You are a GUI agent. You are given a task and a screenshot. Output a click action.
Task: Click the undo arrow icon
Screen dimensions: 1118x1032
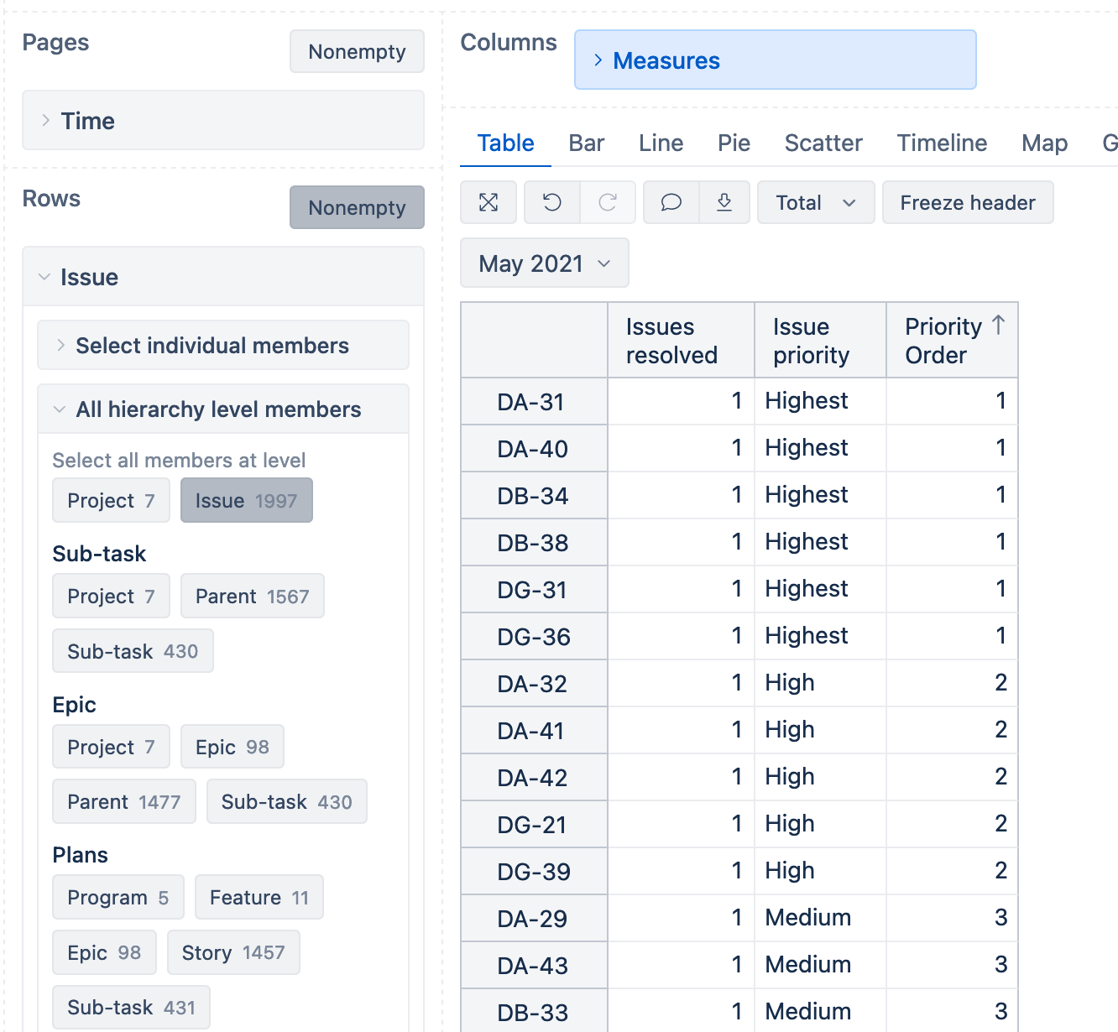551,202
